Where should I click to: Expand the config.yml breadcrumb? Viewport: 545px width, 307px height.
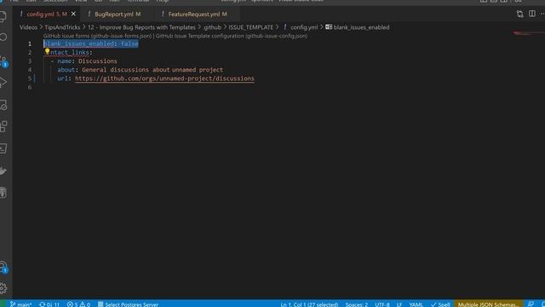pyautogui.click(x=304, y=27)
